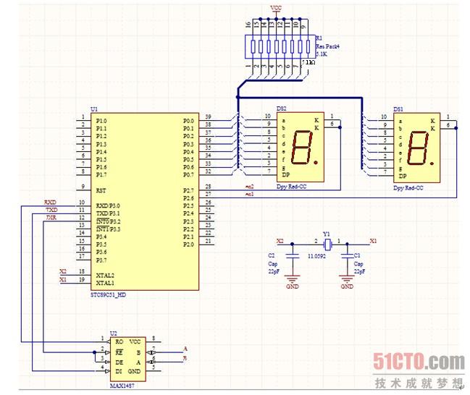
Task: Select the A net label right of U2
Action: [185, 349]
